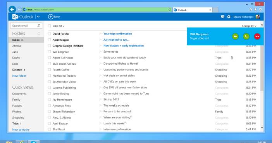Refresh folders with circular arrow
The image size is (272, 143).
point(39,33)
